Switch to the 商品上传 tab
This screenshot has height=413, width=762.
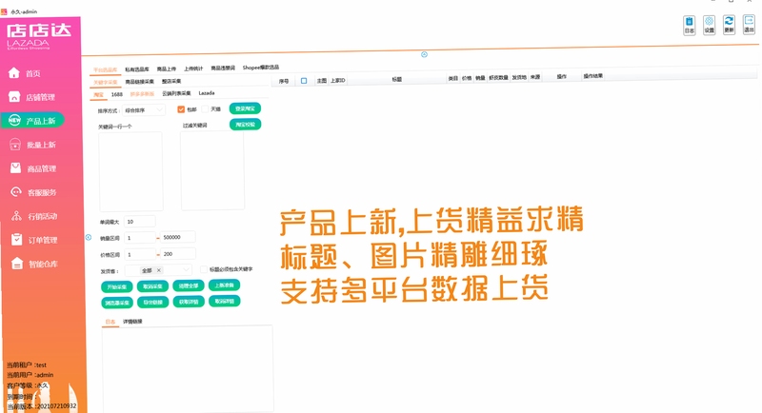(x=166, y=69)
